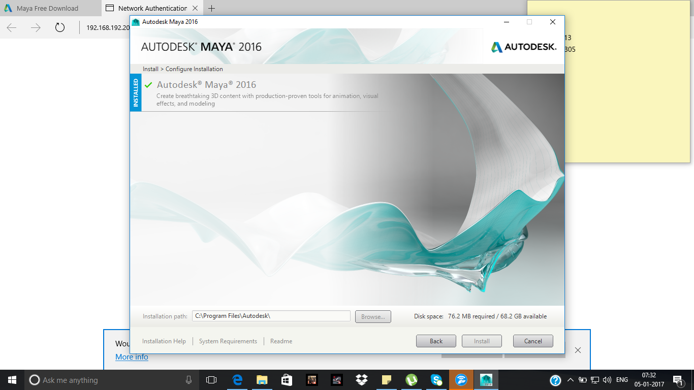This screenshot has width=694, height=390.
Task: Expand hidden icons in the system tray
Action: [x=571, y=379]
